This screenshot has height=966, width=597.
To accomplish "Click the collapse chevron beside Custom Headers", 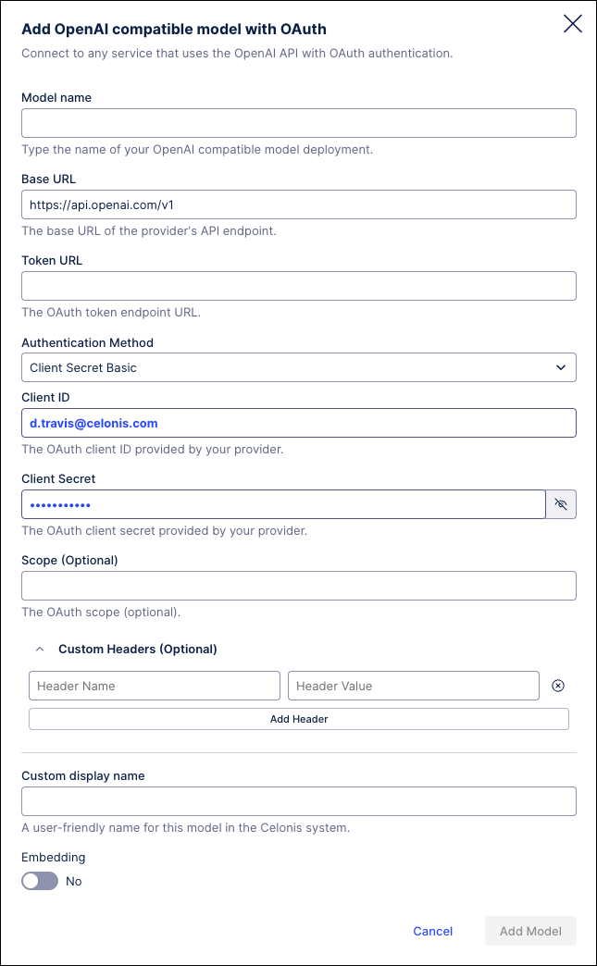I will [x=39, y=650].
